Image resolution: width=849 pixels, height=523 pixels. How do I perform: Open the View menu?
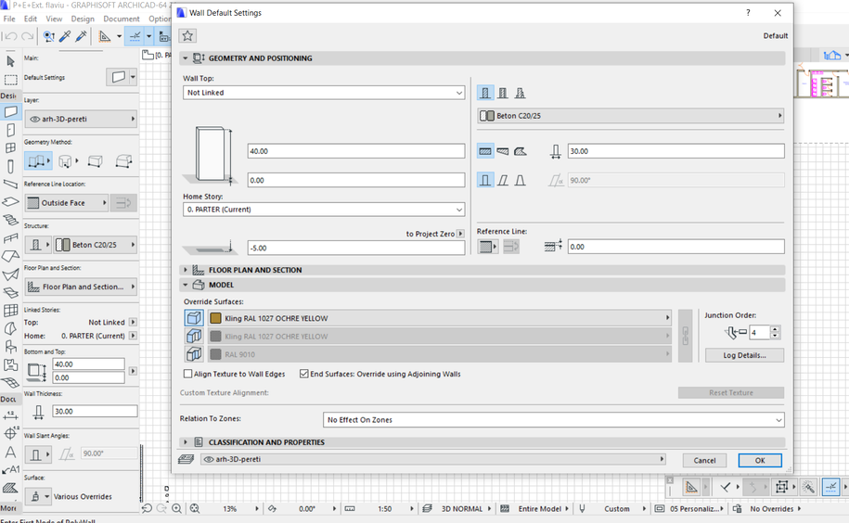coord(54,19)
